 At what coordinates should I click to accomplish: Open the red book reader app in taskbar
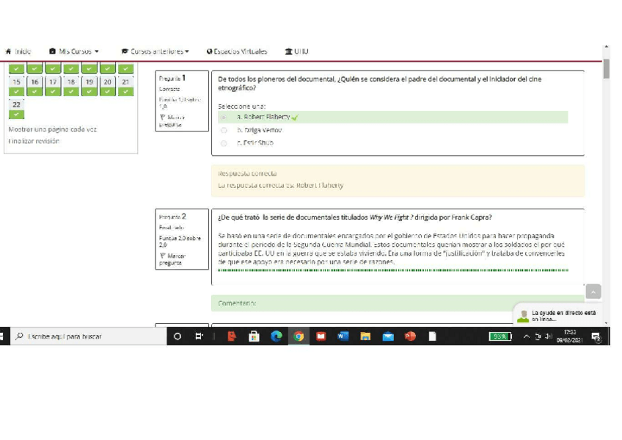(321, 336)
